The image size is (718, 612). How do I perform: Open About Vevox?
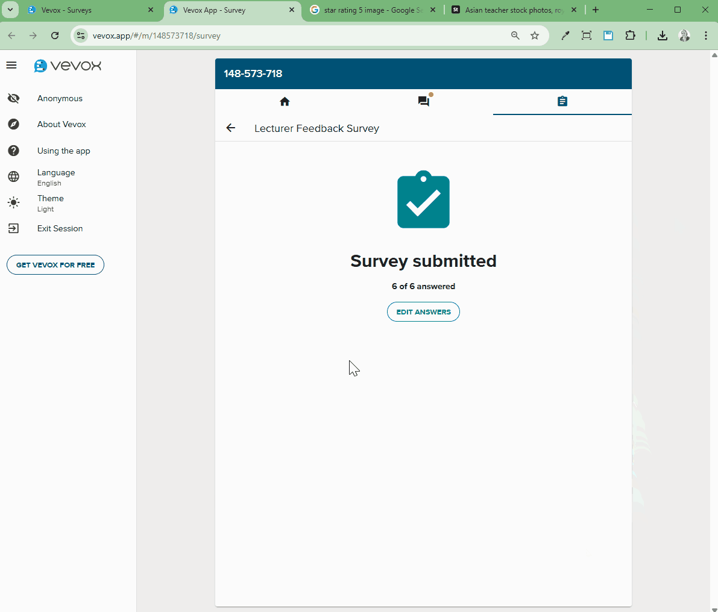(x=61, y=125)
